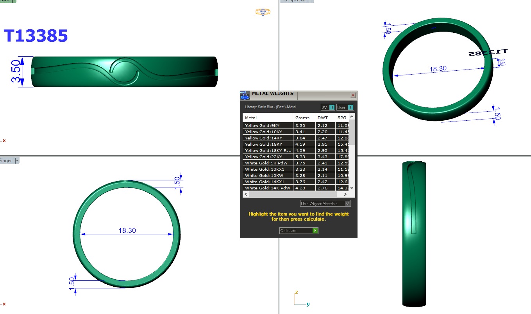Viewport: 531px width, 314px height.
Task: Enable Use Object Materials option
Action: click(325, 203)
